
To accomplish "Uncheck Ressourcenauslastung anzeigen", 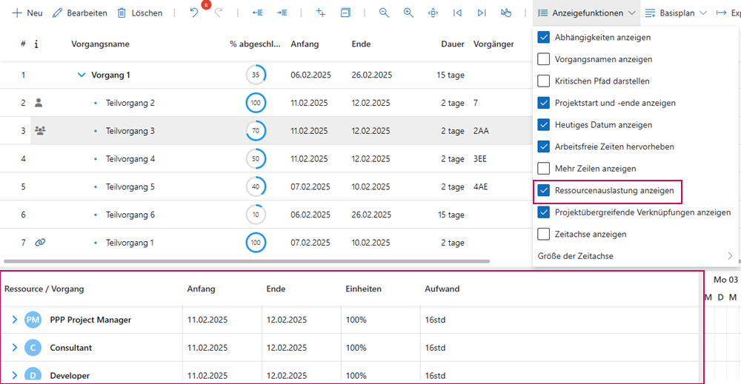I will coord(543,191).
